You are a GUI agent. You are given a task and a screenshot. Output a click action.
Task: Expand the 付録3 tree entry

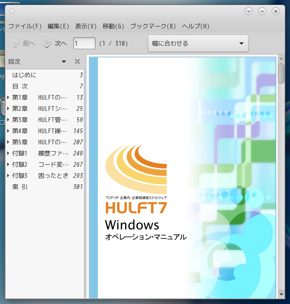(x=8, y=176)
